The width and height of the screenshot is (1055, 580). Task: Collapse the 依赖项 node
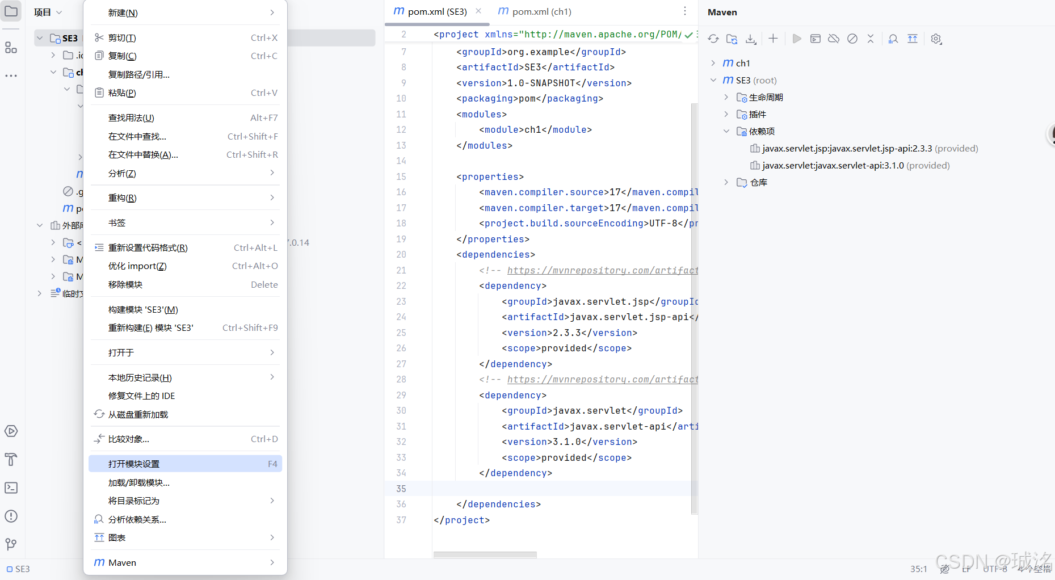tap(726, 131)
